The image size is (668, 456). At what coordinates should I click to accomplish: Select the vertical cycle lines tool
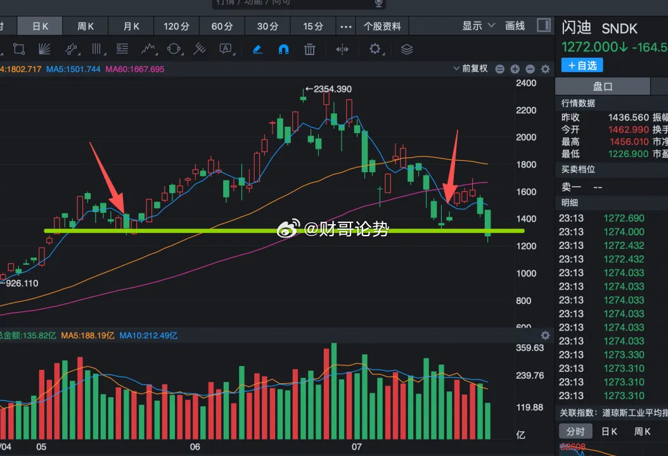pyautogui.click(x=97, y=49)
